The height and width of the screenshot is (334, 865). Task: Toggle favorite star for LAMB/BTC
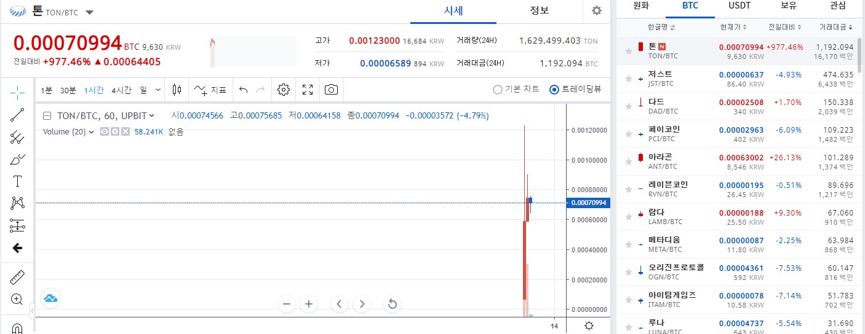pos(628,217)
